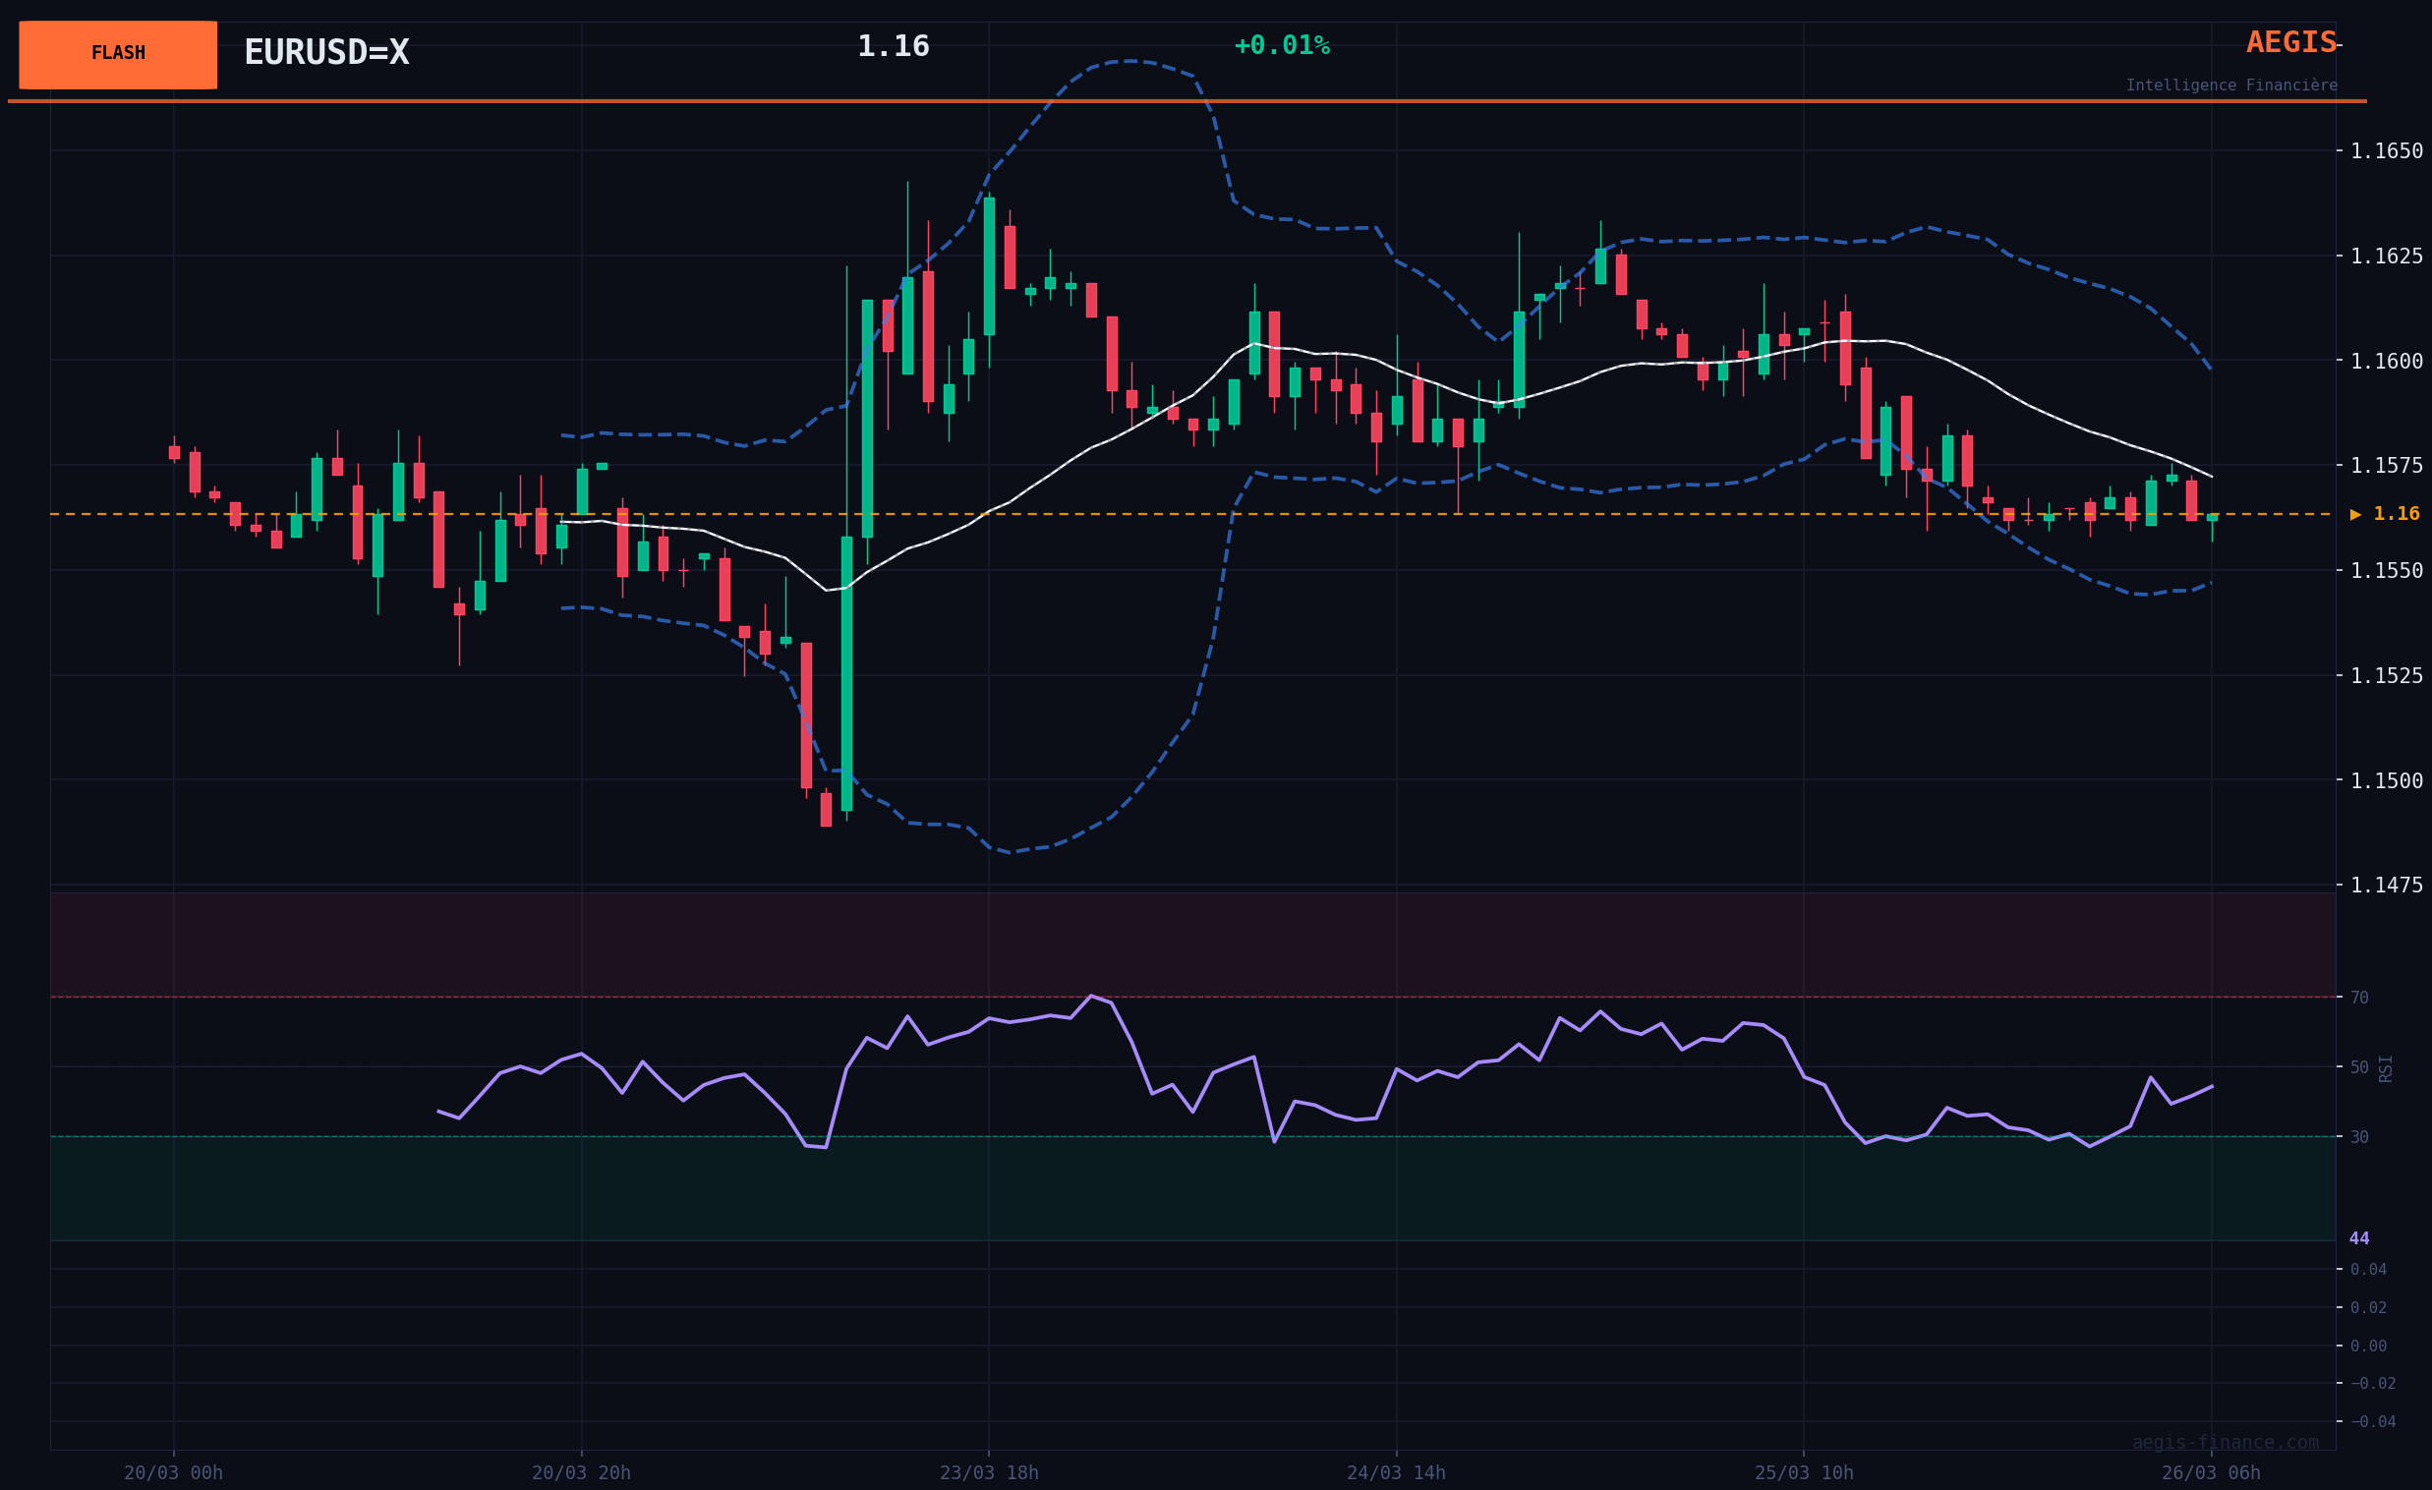Click the +0.01% change indicator
The image size is (2432, 1490).
click(1281, 45)
